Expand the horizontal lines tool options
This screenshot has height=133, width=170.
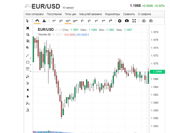point(30,71)
